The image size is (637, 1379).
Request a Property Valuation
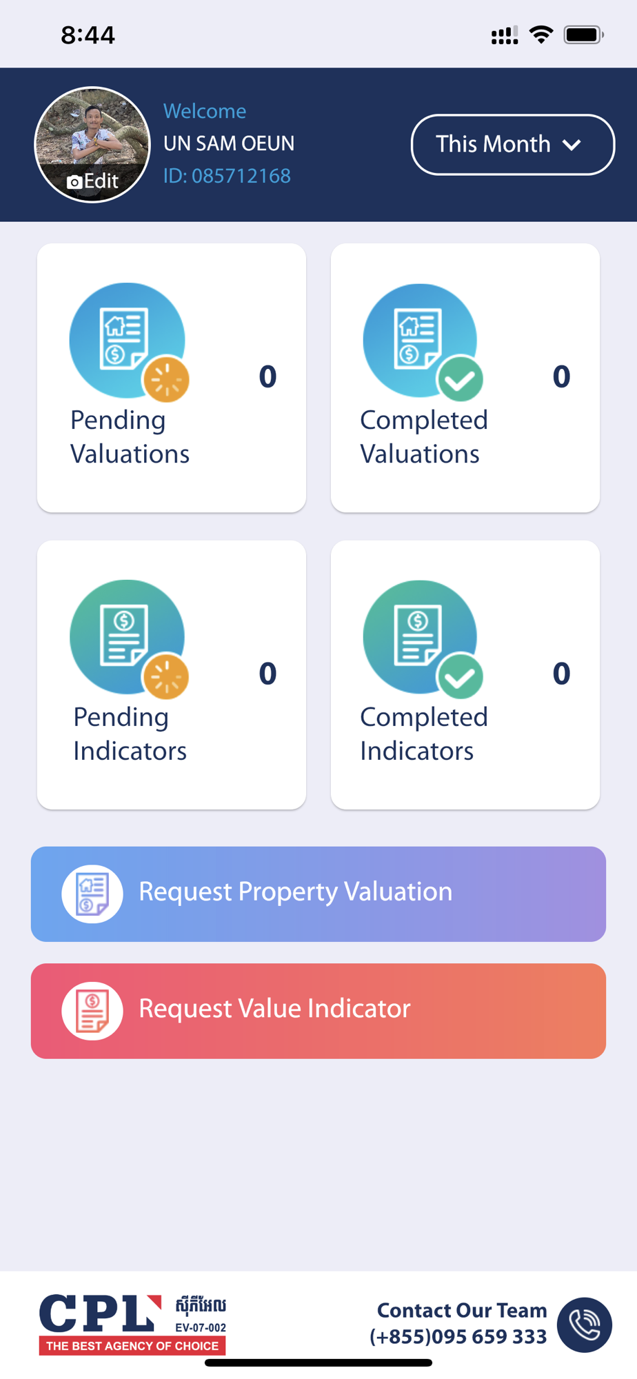(318, 894)
